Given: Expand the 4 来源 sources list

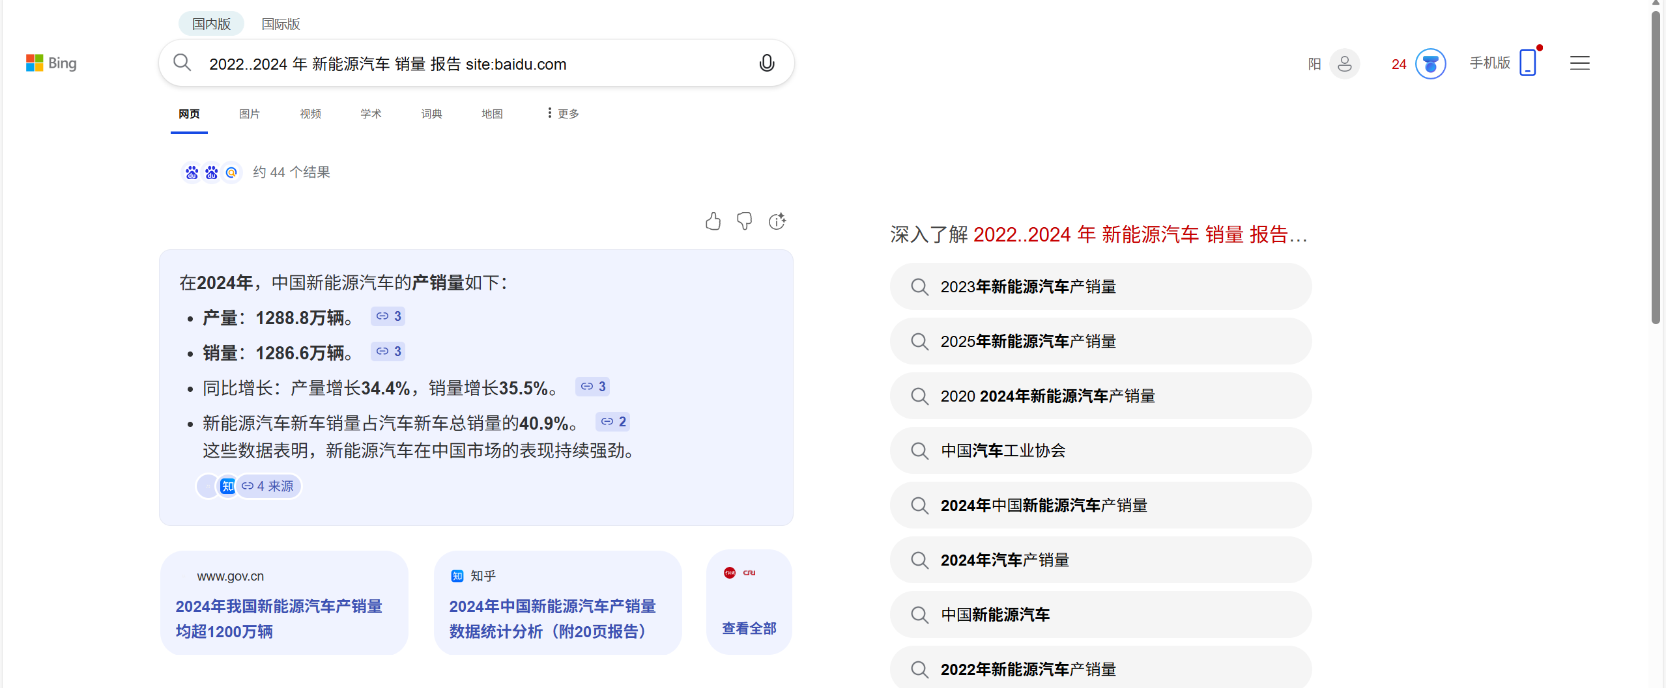Looking at the screenshot, I should 268,486.
